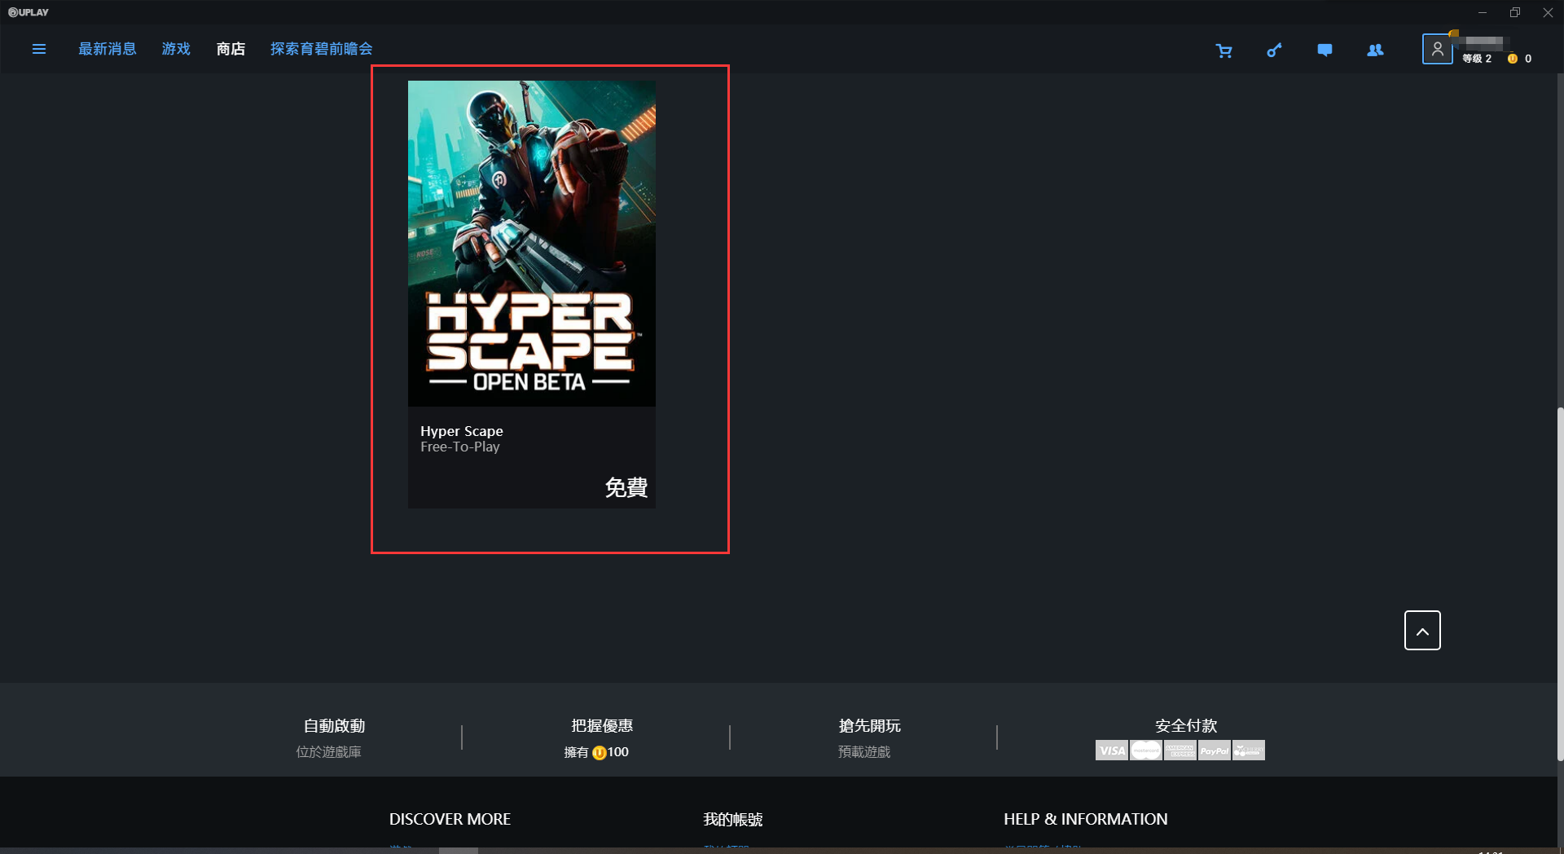1564x854 pixels.
Task: Click the key activation icon
Action: pyautogui.click(x=1274, y=51)
